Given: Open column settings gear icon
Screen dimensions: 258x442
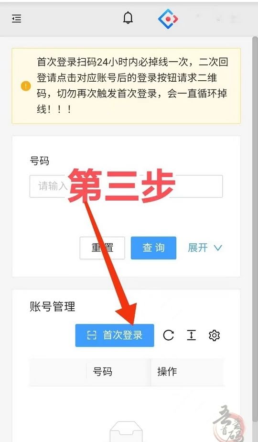Looking at the screenshot, I should coord(214,335).
